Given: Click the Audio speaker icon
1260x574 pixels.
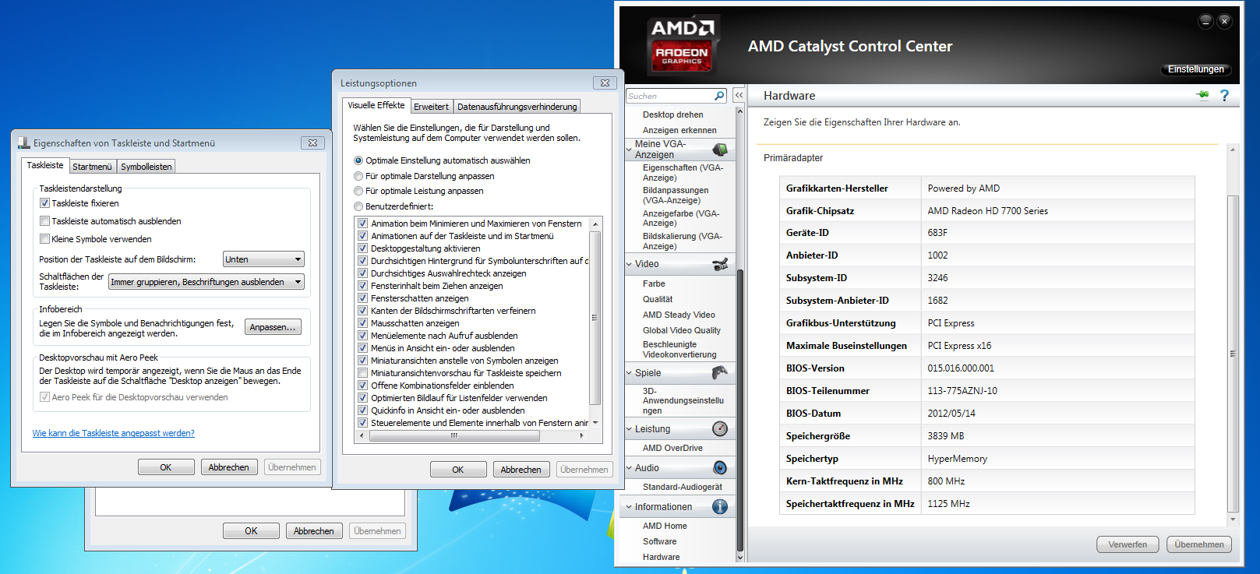Looking at the screenshot, I should coord(720,468).
